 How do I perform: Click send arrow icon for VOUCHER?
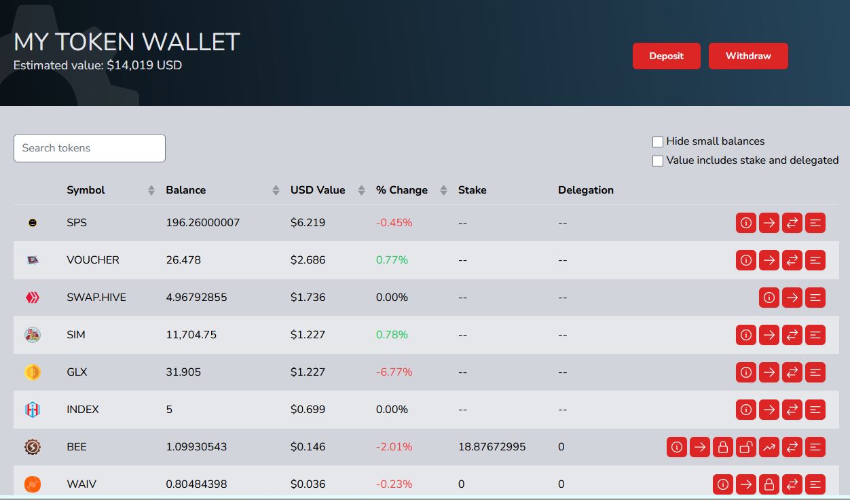769,260
